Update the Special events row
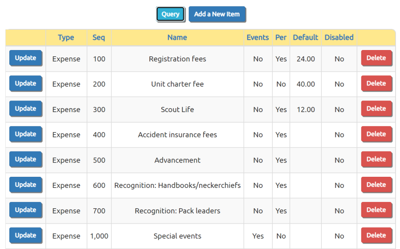Viewport: 400px width, 249px height. click(25, 235)
